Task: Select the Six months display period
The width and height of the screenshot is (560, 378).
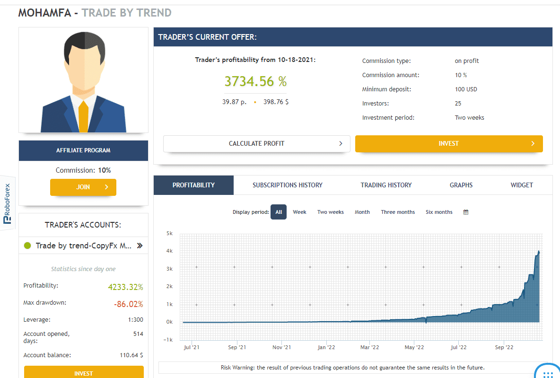Action: 439,212
